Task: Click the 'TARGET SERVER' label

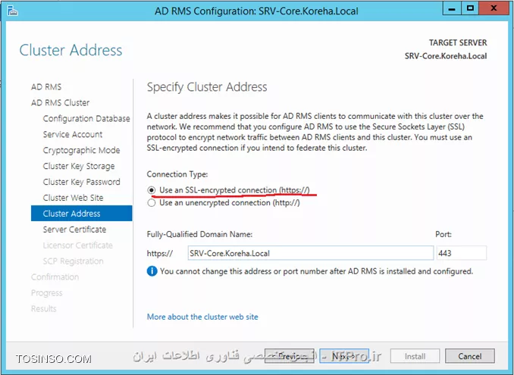Action: tap(458, 42)
